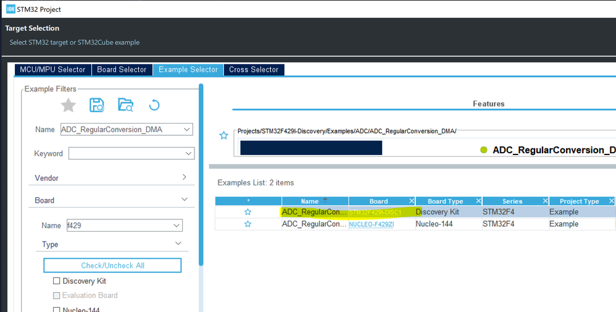
Task: Remove the Series column with its X icon
Action: 545,201
